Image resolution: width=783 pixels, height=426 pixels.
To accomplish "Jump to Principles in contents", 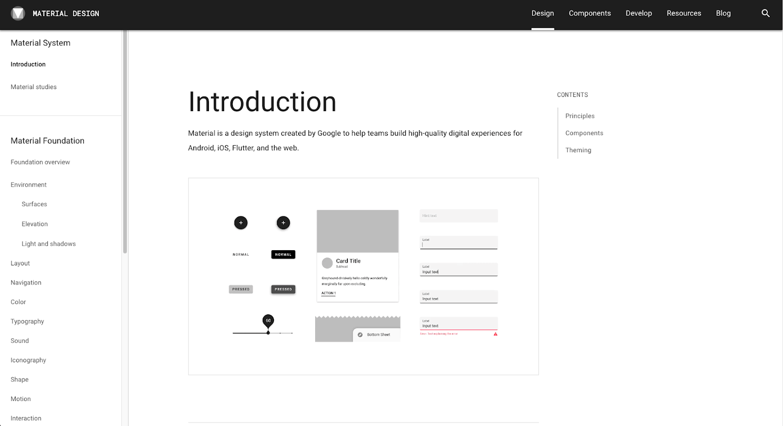I will pyautogui.click(x=580, y=116).
